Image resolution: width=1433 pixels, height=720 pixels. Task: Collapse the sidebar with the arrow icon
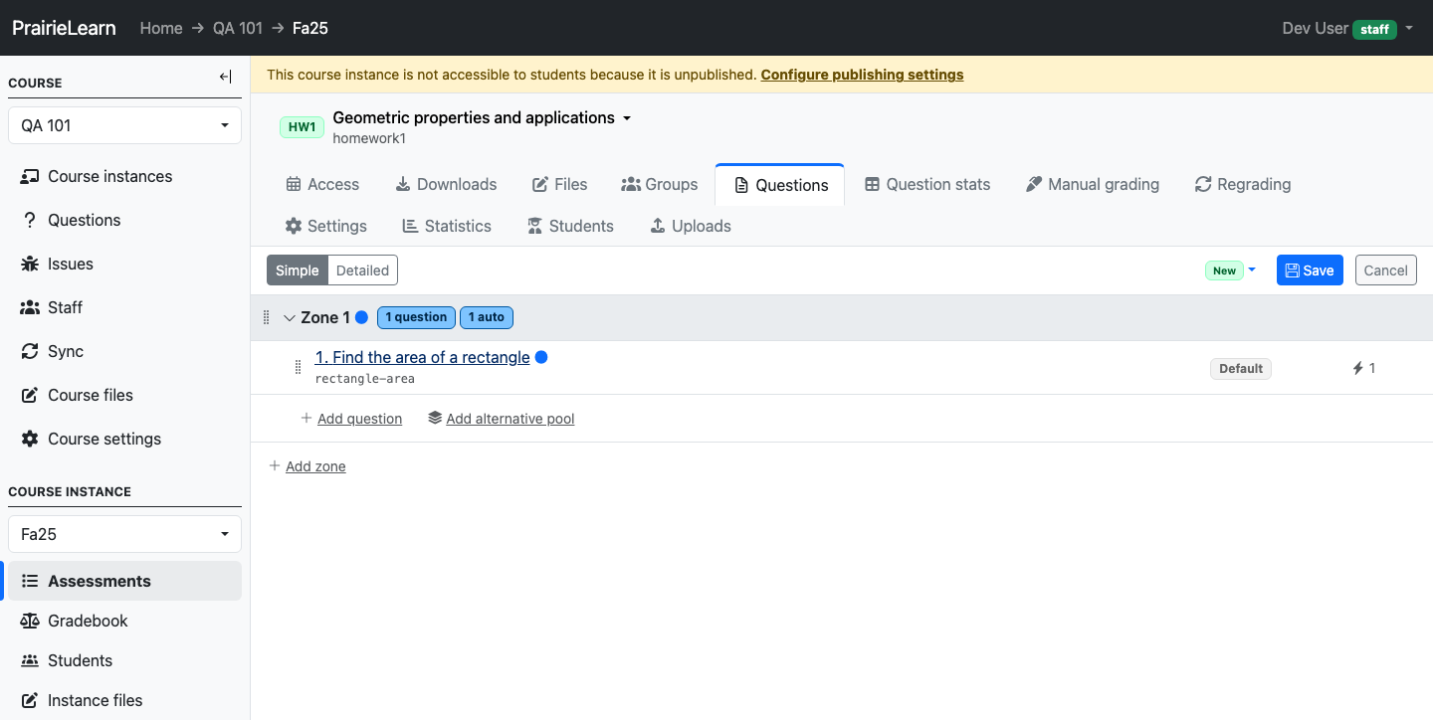tap(225, 78)
